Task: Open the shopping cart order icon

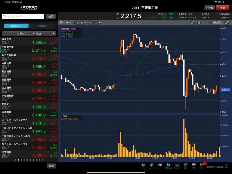Action: point(185,166)
